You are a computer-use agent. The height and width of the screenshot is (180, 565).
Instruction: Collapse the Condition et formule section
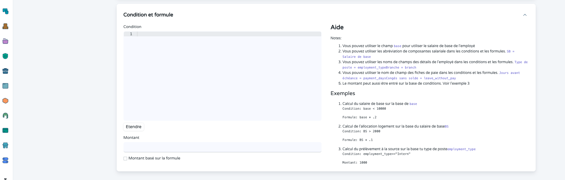[525, 15]
